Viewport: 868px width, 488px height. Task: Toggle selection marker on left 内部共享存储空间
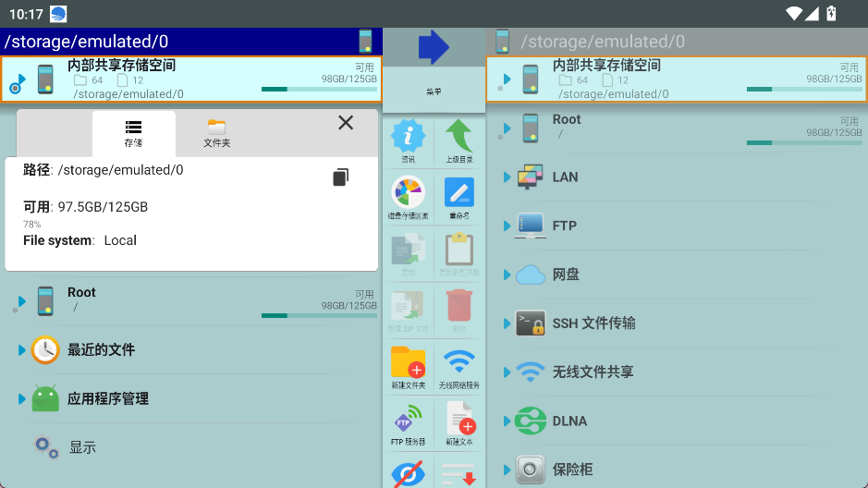[x=16, y=88]
